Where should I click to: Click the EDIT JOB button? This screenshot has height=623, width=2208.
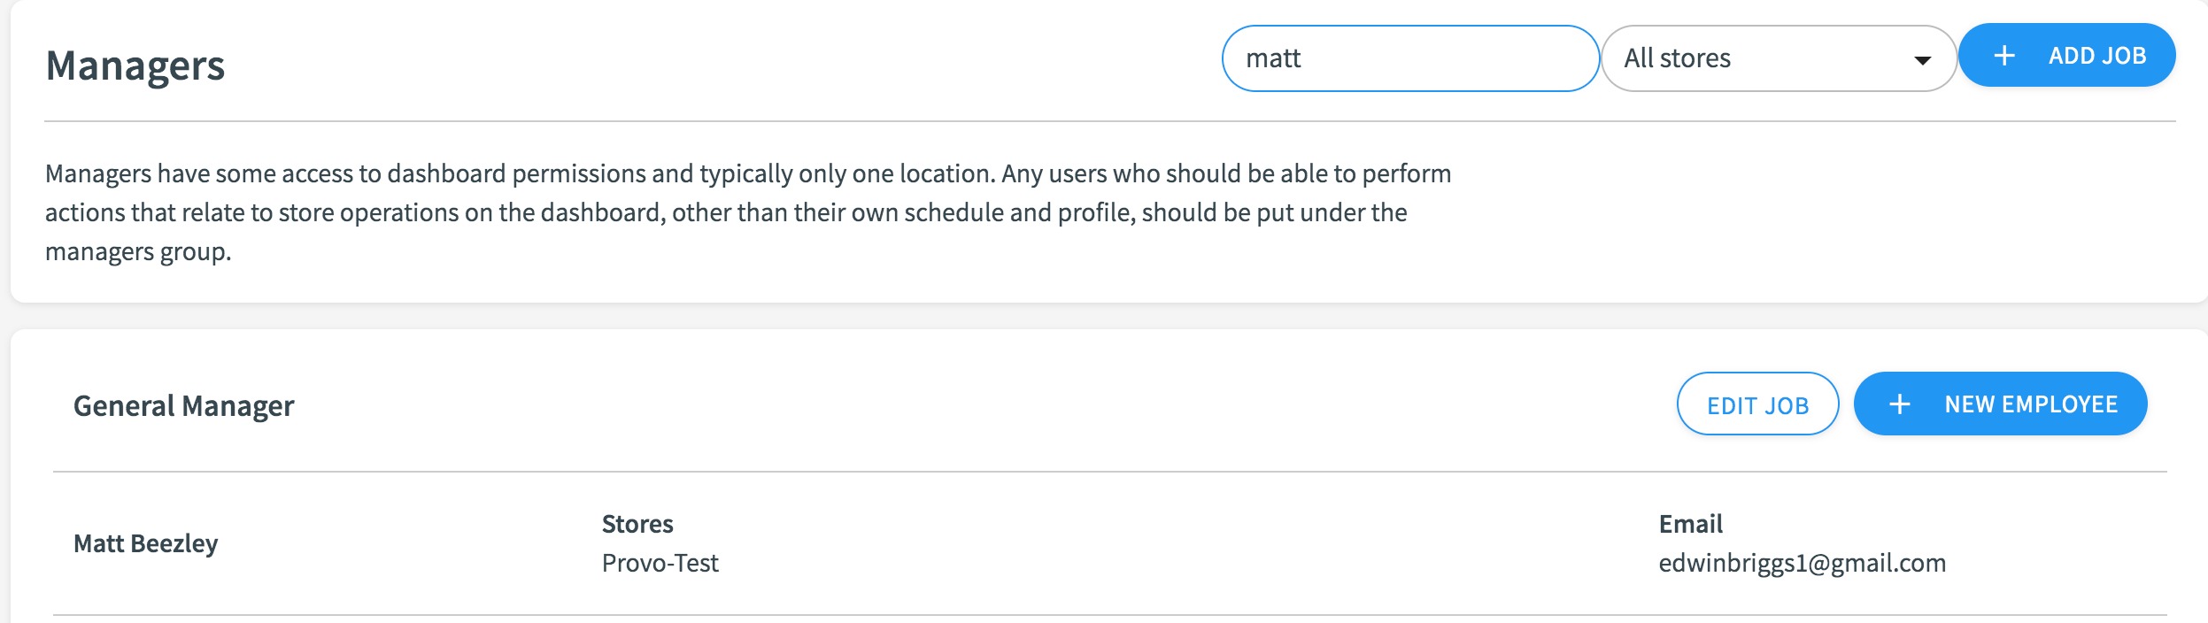(1757, 404)
